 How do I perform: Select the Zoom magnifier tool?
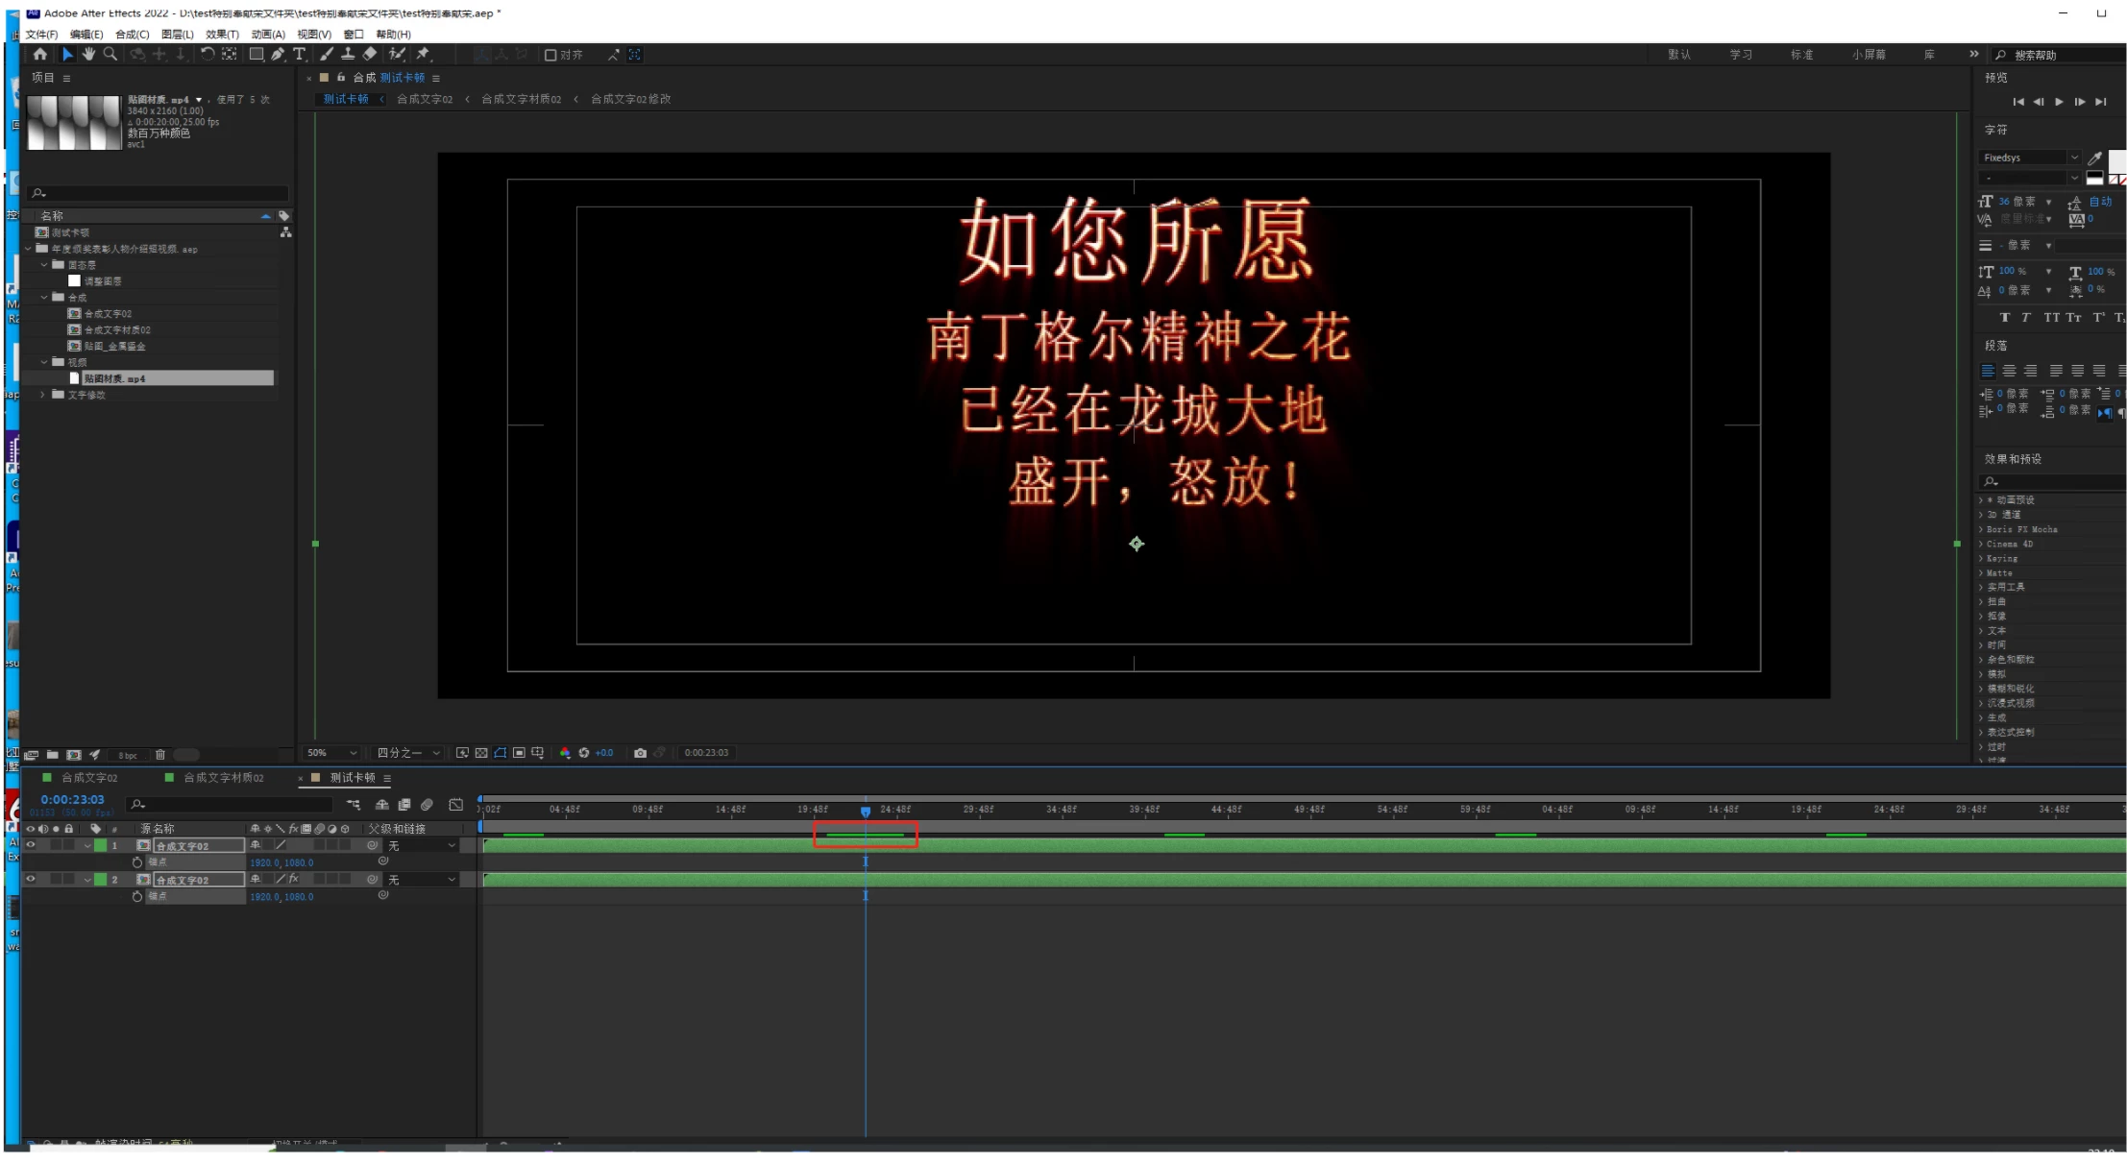(x=110, y=54)
